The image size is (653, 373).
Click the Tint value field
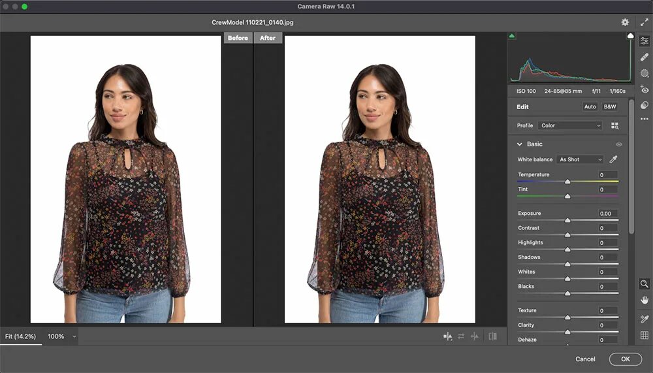pyautogui.click(x=607, y=189)
